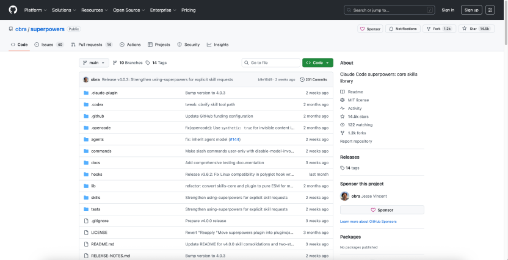The height and width of the screenshot is (260, 508).
Task: Open the .gitignore file
Action: click(x=101, y=220)
